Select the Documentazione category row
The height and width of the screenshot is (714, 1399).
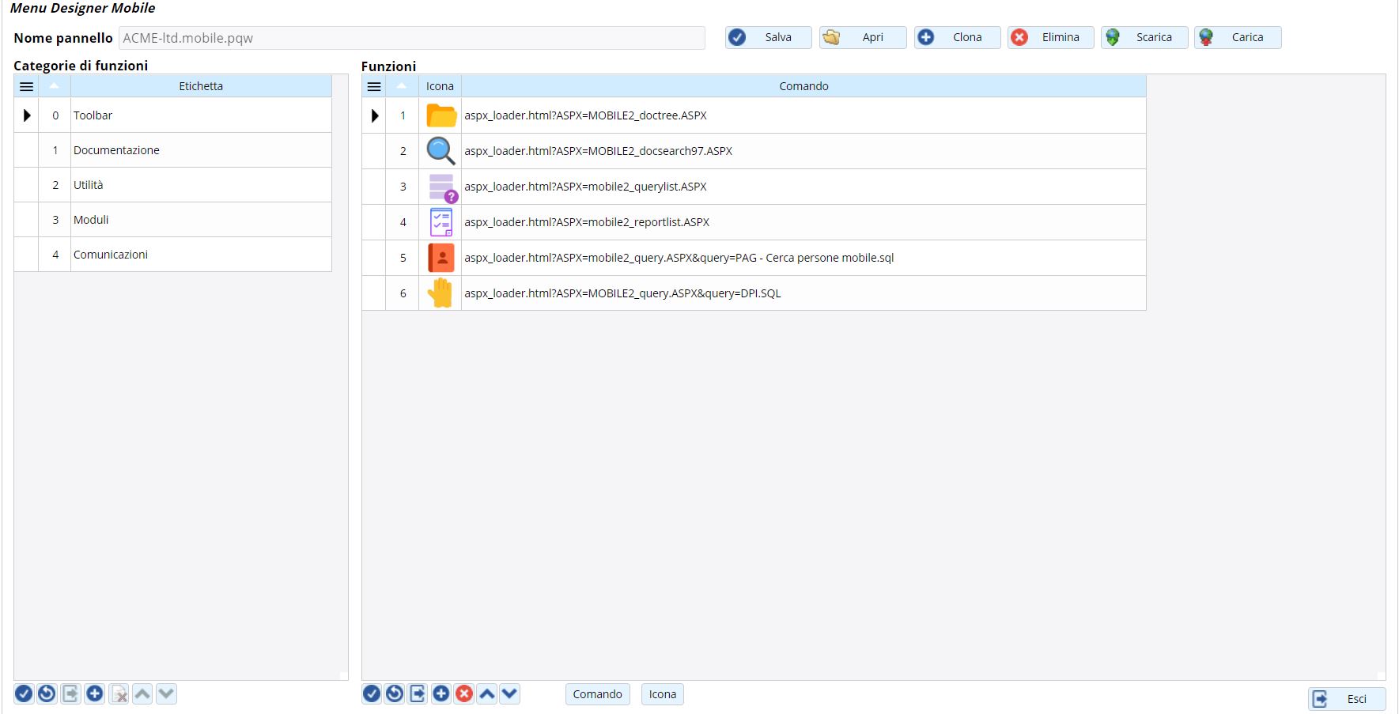click(x=116, y=150)
